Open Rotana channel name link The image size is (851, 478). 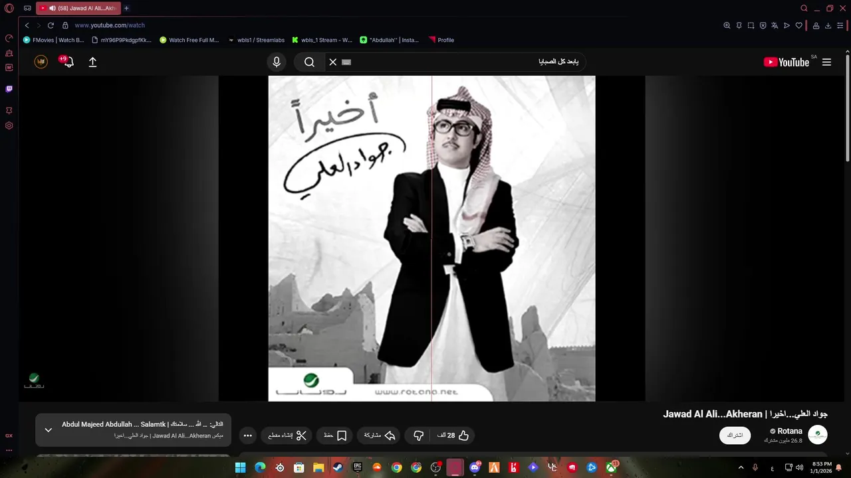[790, 431]
